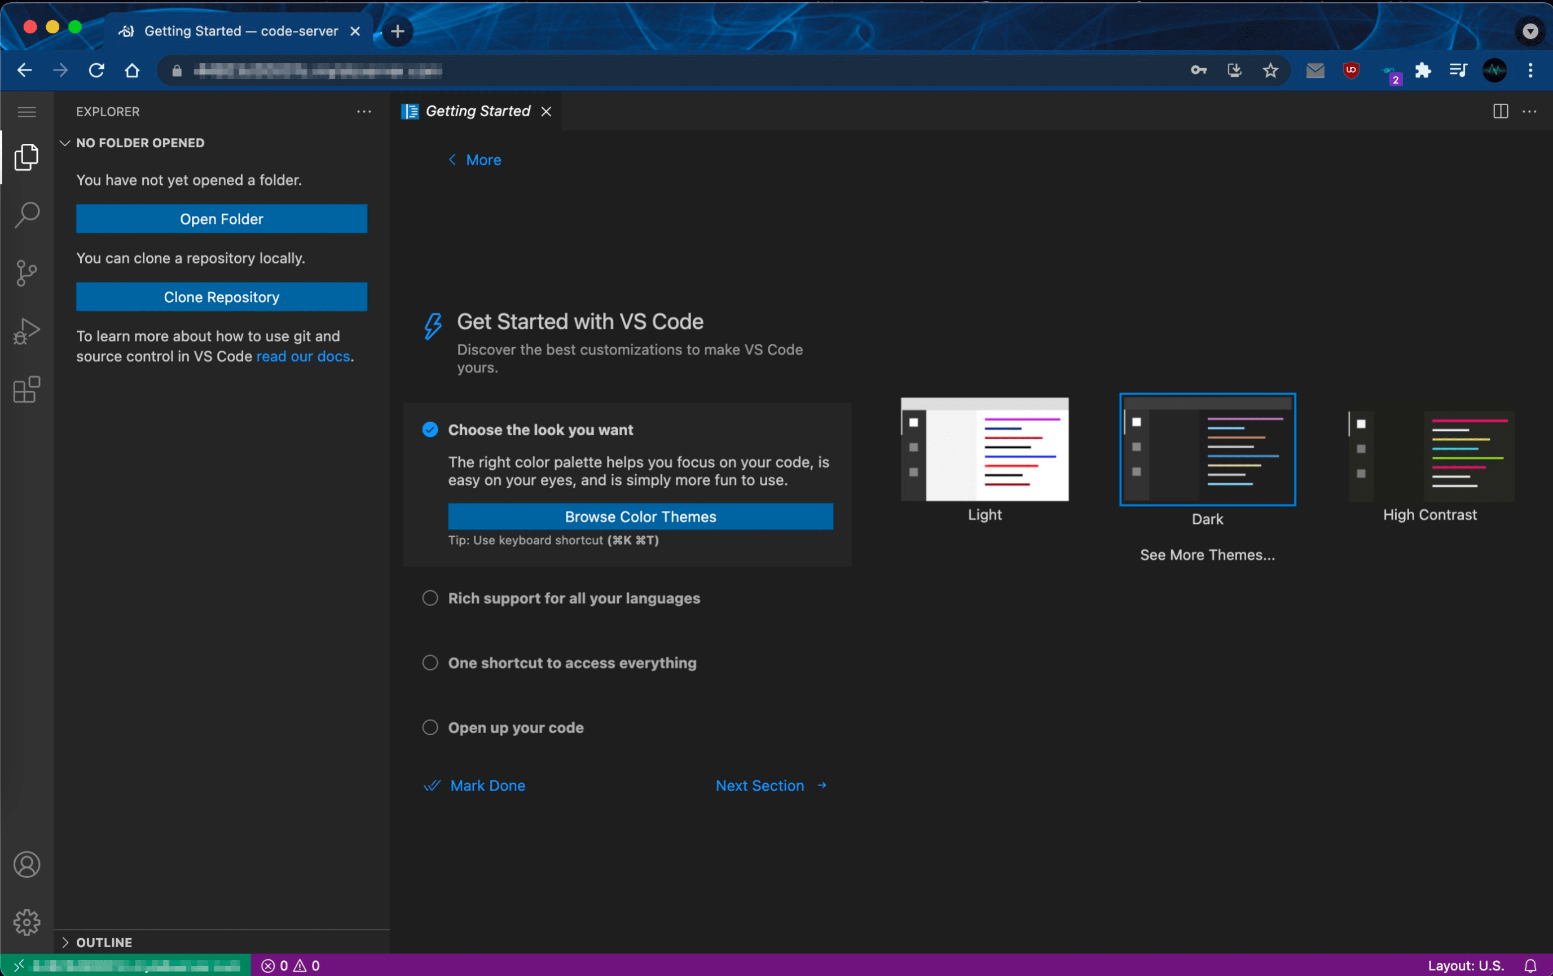The height and width of the screenshot is (976, 1553).
Task: Select the 'Getting Started — code-server' browser tab
Action: (x=239, y=31)
